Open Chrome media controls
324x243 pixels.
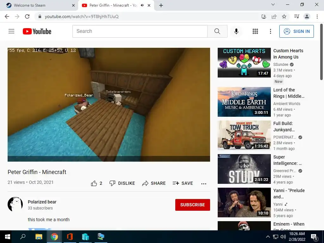297,16
